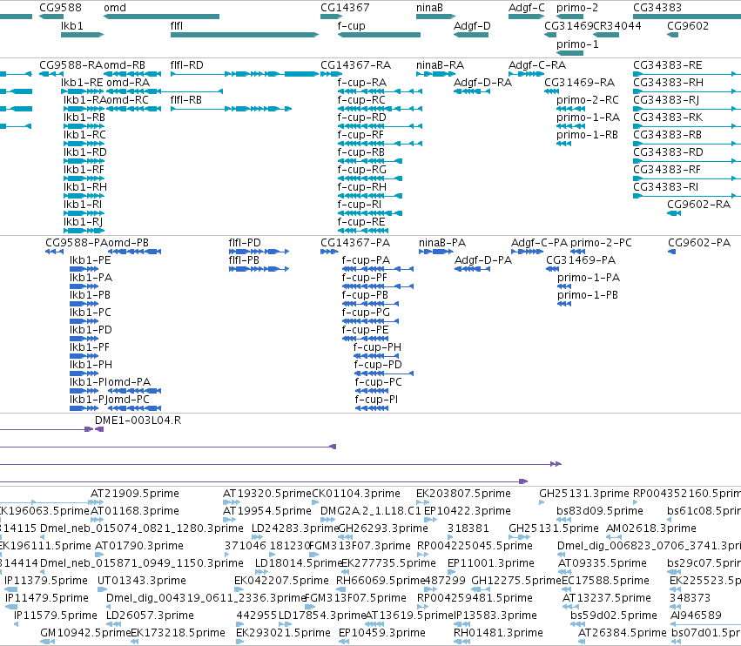The image size is (741, 646).
Task: Select the LD24283.3prime EST label
Action: 295,528
